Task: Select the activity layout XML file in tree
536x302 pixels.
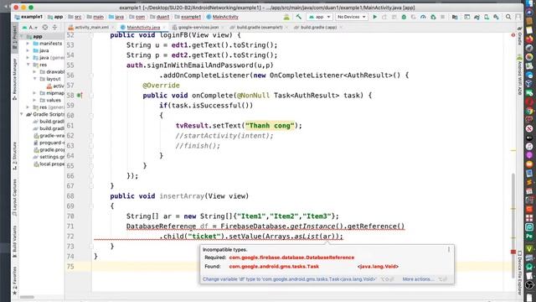Action: [55, 86]
